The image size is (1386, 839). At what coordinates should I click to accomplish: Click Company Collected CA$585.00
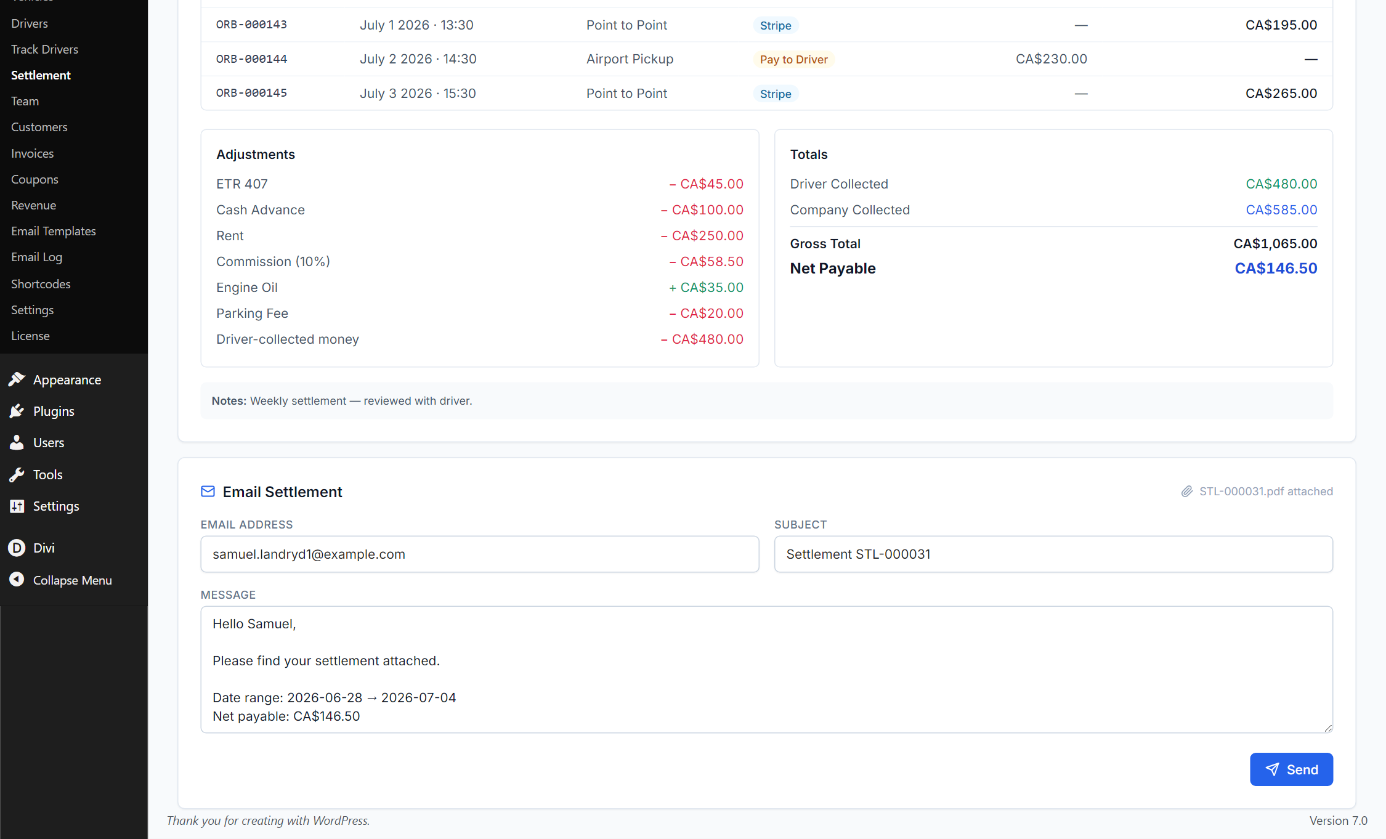click(1281, 210)
